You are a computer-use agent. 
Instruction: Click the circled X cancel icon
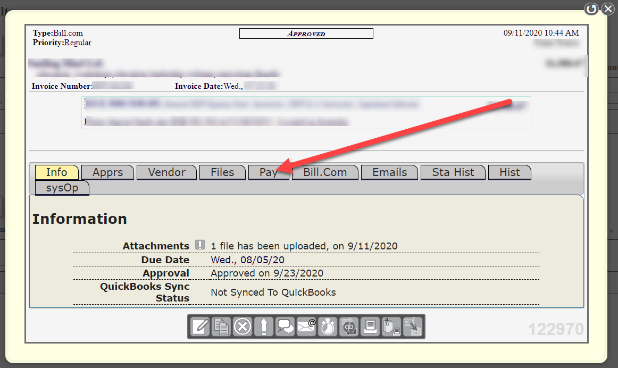pyautogui.click(x=243, y=327)
